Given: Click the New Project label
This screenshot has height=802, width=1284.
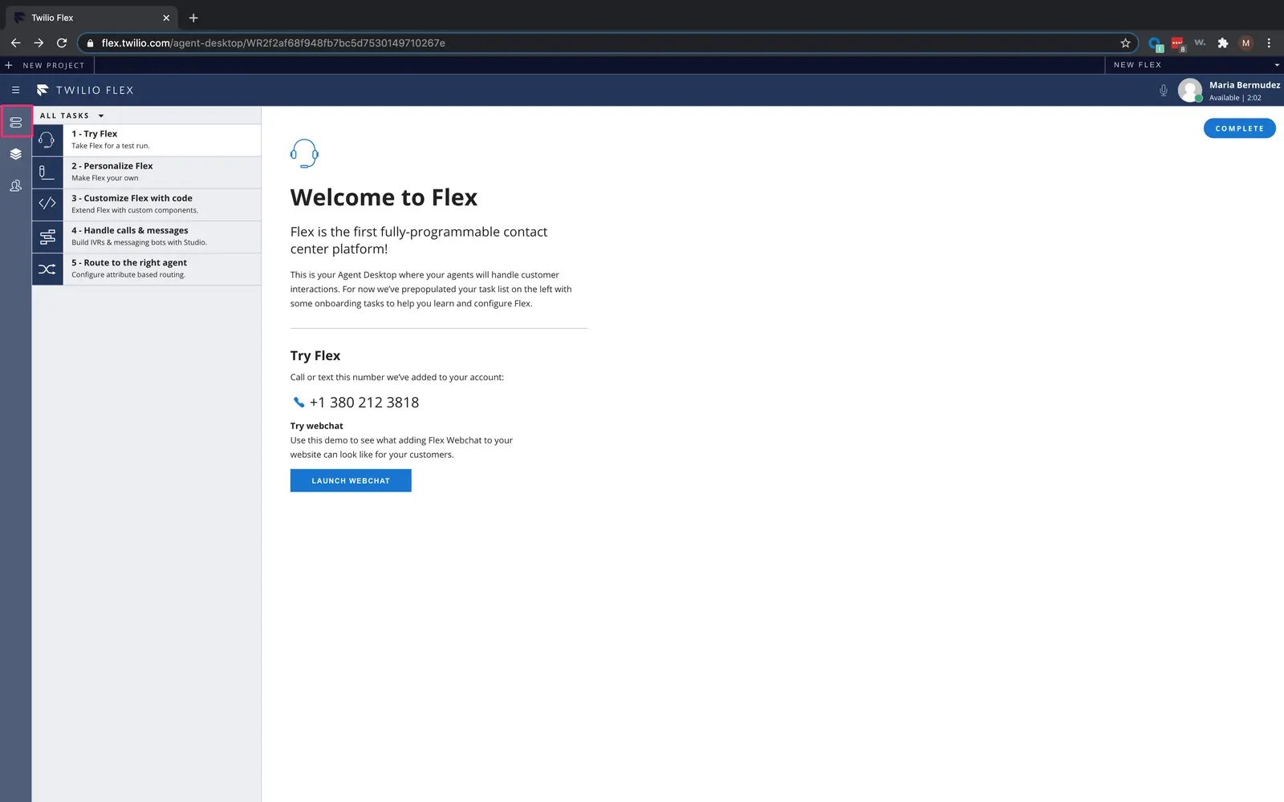Looking at the screenshot, I should pyautogui.click(x=54, y=65).
